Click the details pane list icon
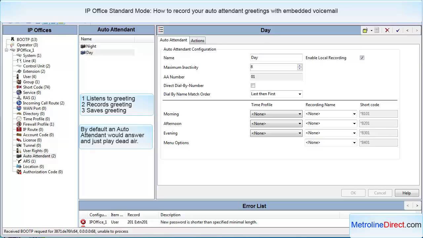The height and width of the screenshot is (238, 423). 161,30
